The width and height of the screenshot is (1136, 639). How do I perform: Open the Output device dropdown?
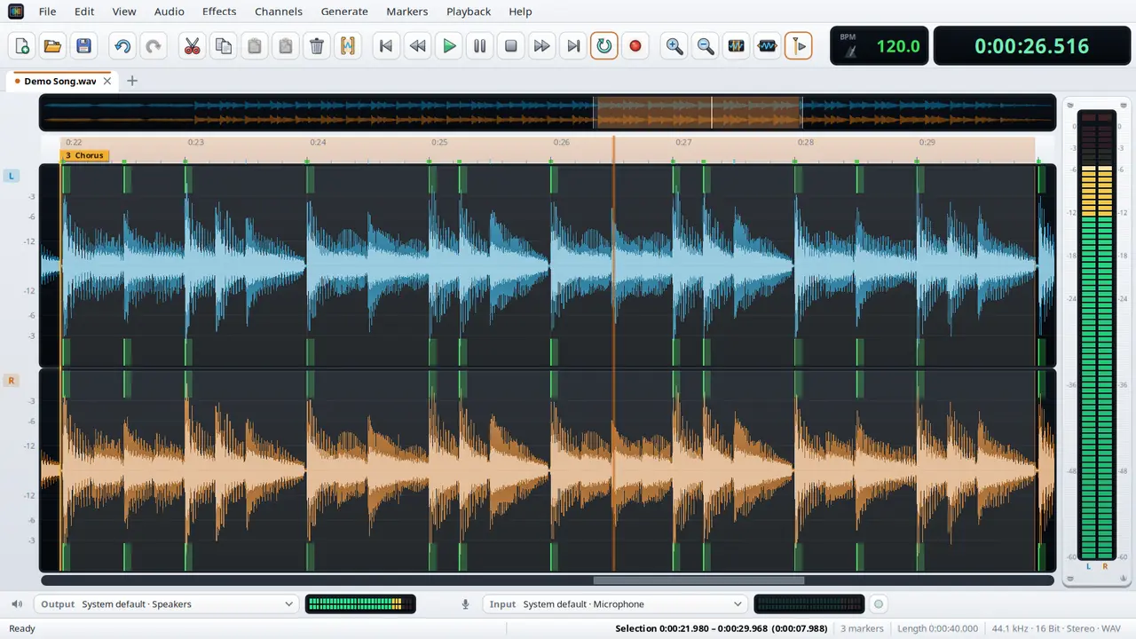coord(166,604)
